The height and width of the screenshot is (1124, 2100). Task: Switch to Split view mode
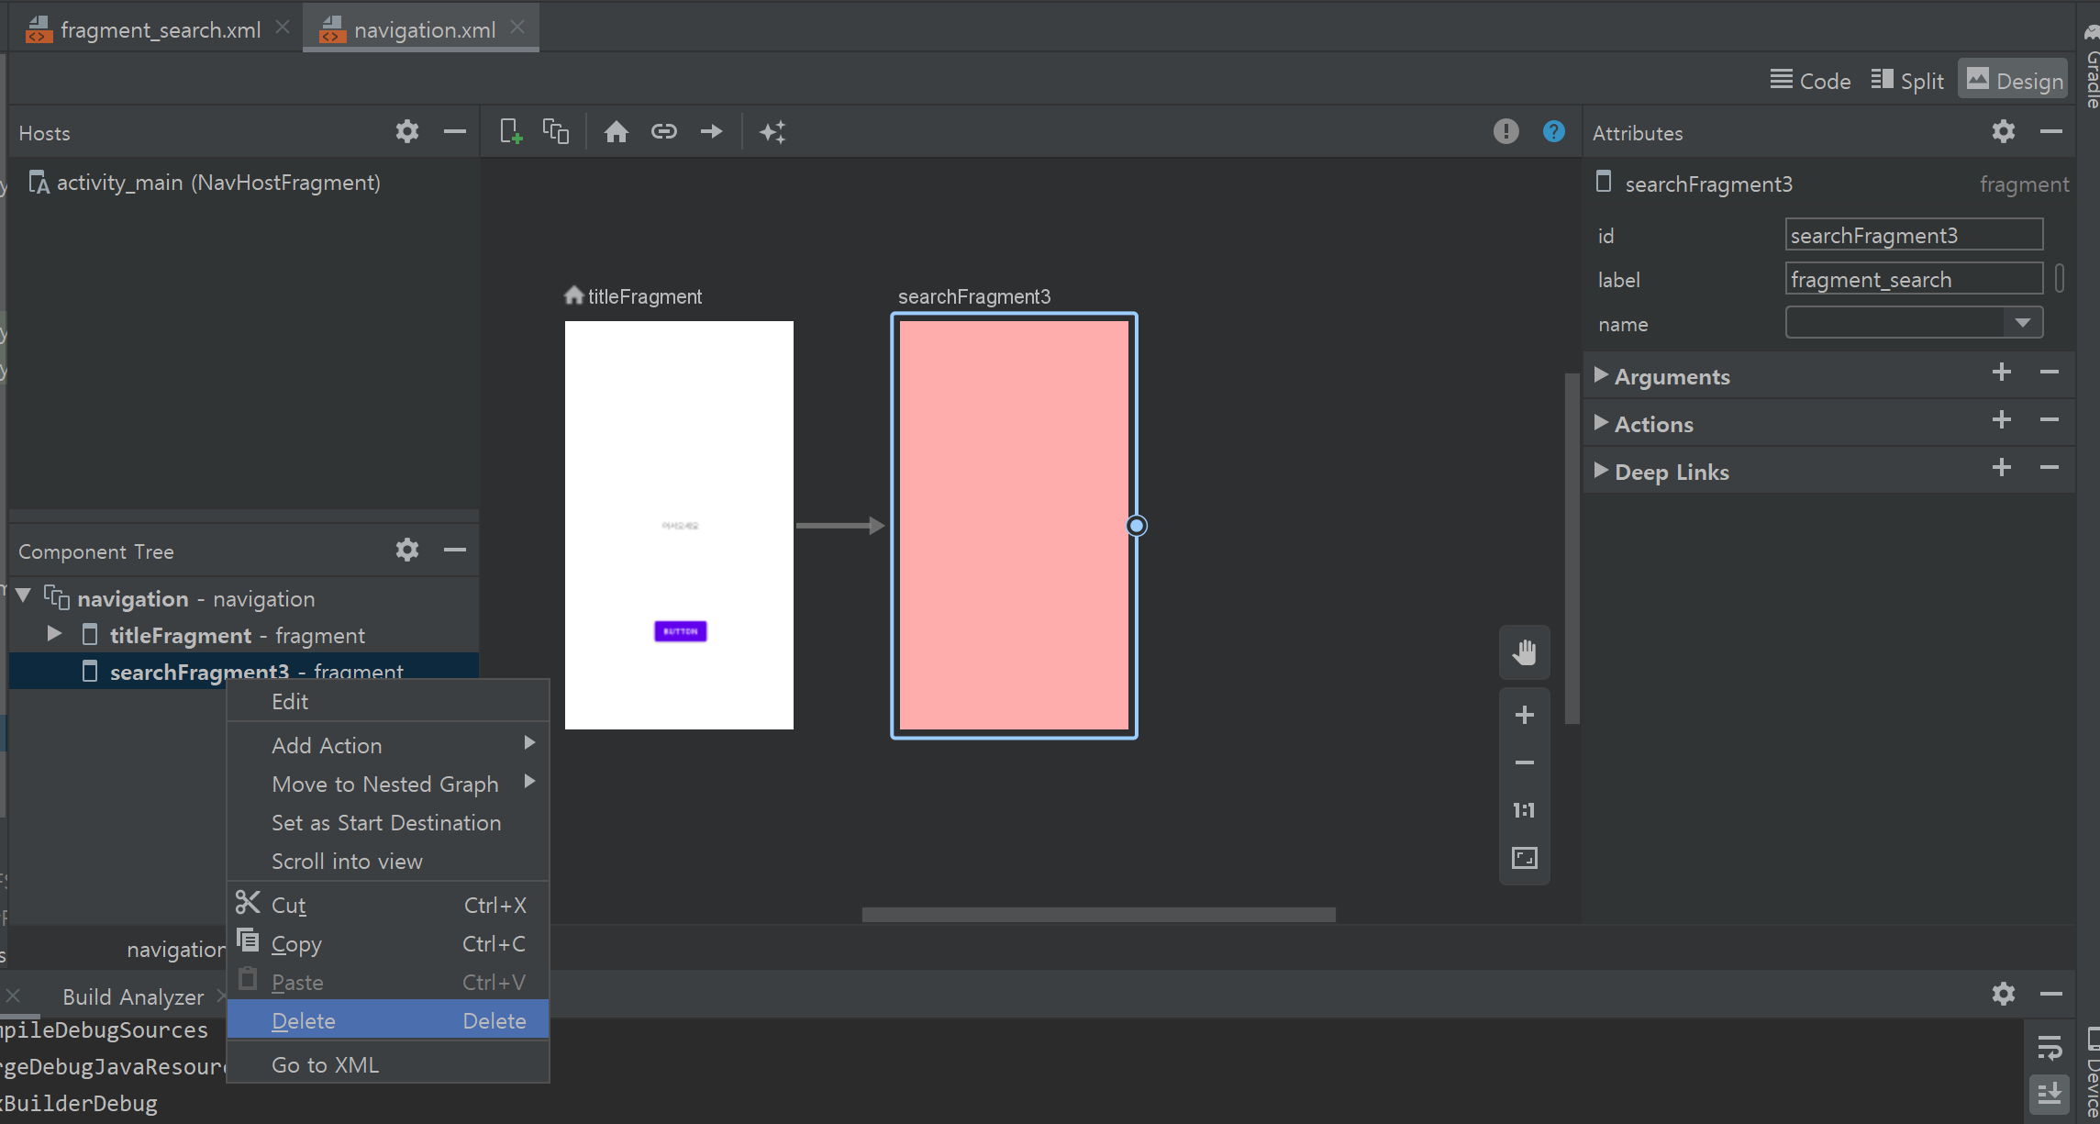(1907, 81)
